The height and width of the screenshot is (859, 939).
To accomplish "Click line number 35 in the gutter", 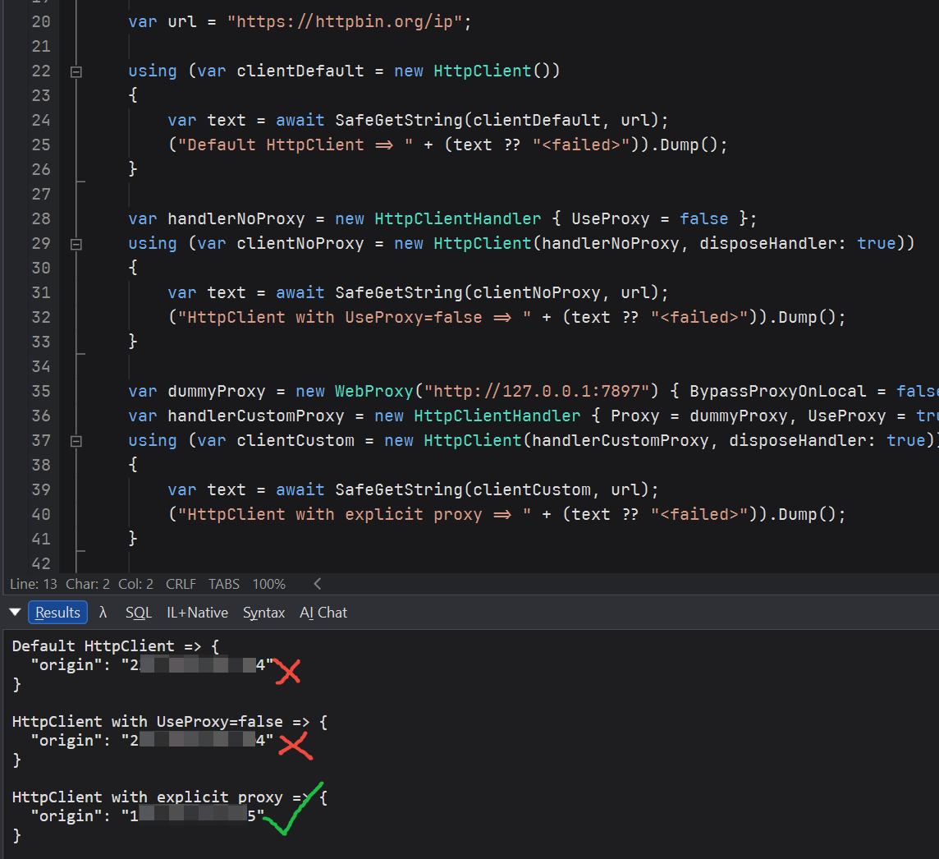I will (41, 391).
